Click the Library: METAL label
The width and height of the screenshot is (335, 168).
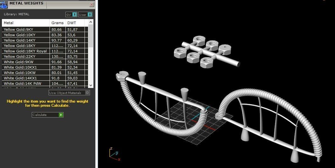[x=17, y=14]
